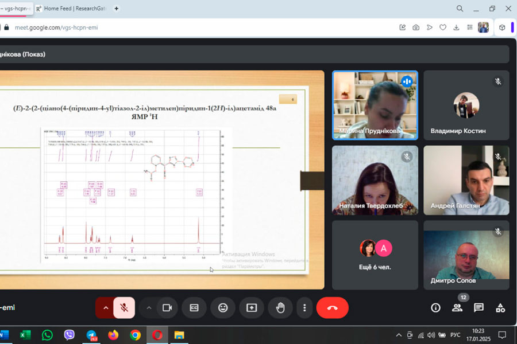Screen dimensions: 517x344
Task: Show hidden system tray icons
Action: pos(399,335)
